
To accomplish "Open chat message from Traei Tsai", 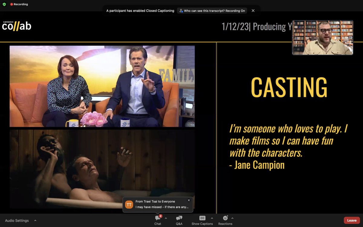I will [158, 205].
